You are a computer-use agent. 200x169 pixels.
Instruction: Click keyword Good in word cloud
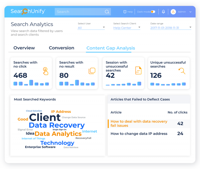23,119
